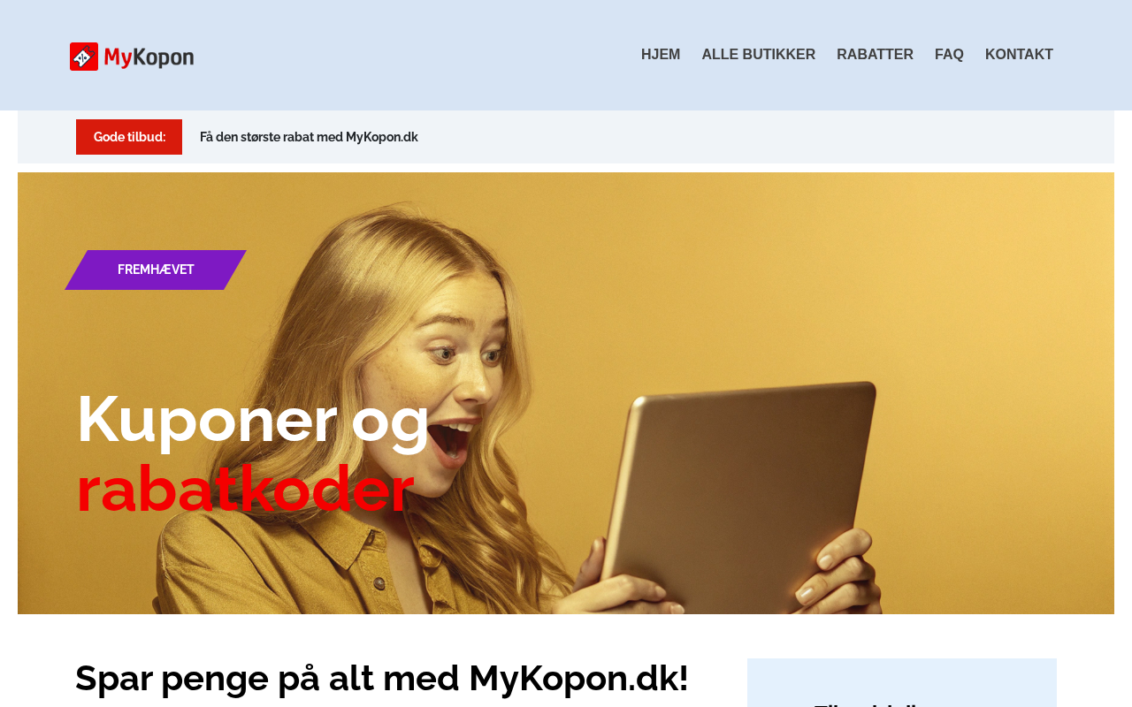Image resolution: width=1132 pixels, height=707 pixels.
Task: Click the purple FREMHÆVET badge
Action: 156,270
